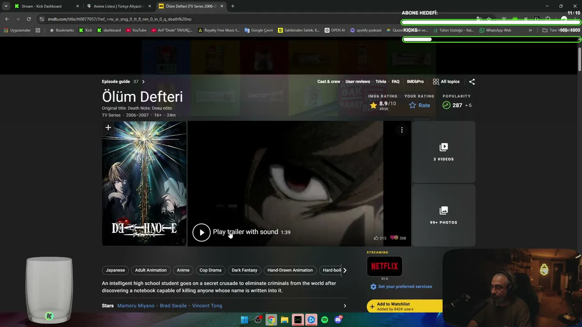Select the Dark Fantasy chip
The image size is (582, 327).
click(245, 270)
